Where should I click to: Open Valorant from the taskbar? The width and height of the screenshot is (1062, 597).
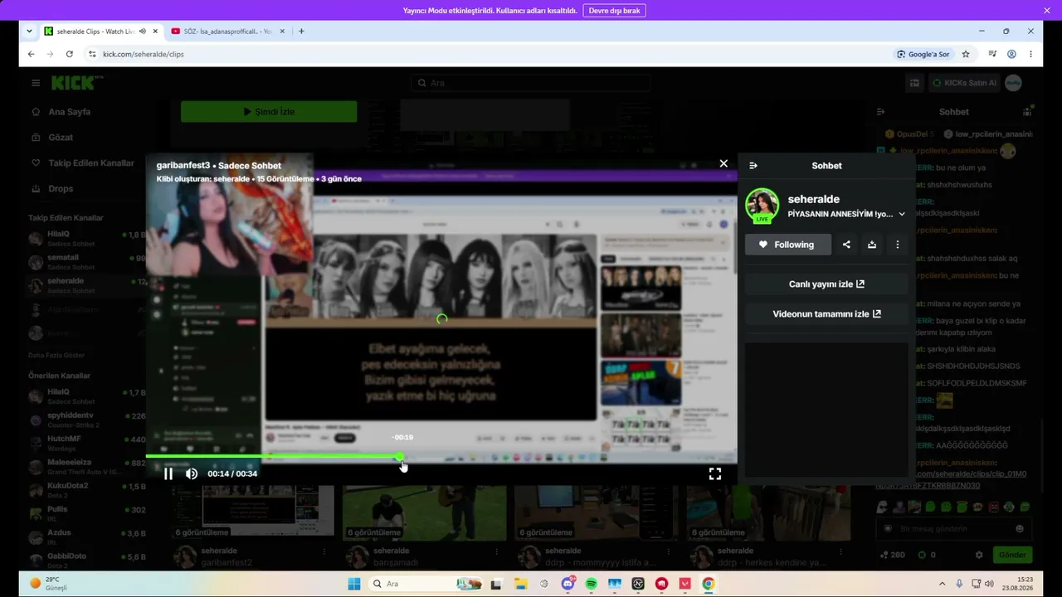click(x=685, y=584)
